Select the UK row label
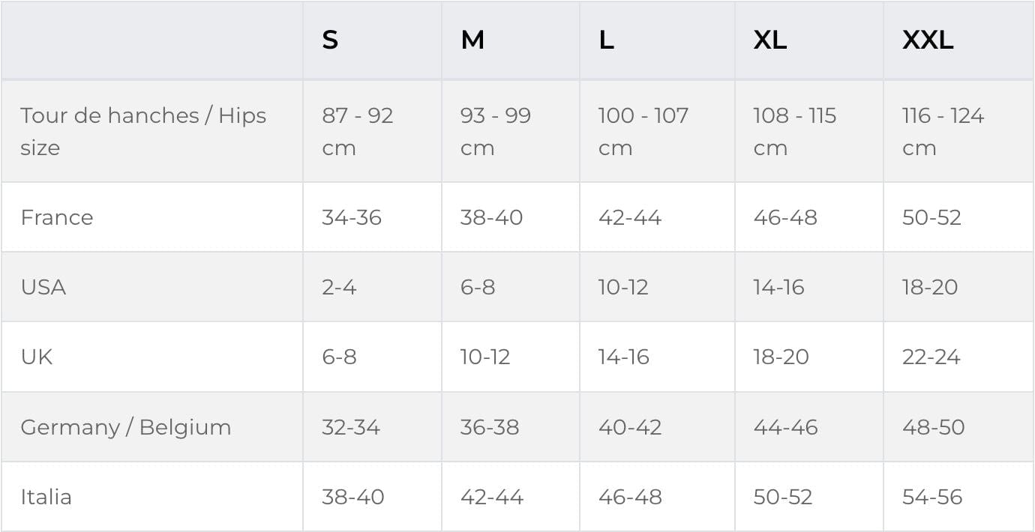This screenshot has height=532, width=1035. tap(37, 357)
